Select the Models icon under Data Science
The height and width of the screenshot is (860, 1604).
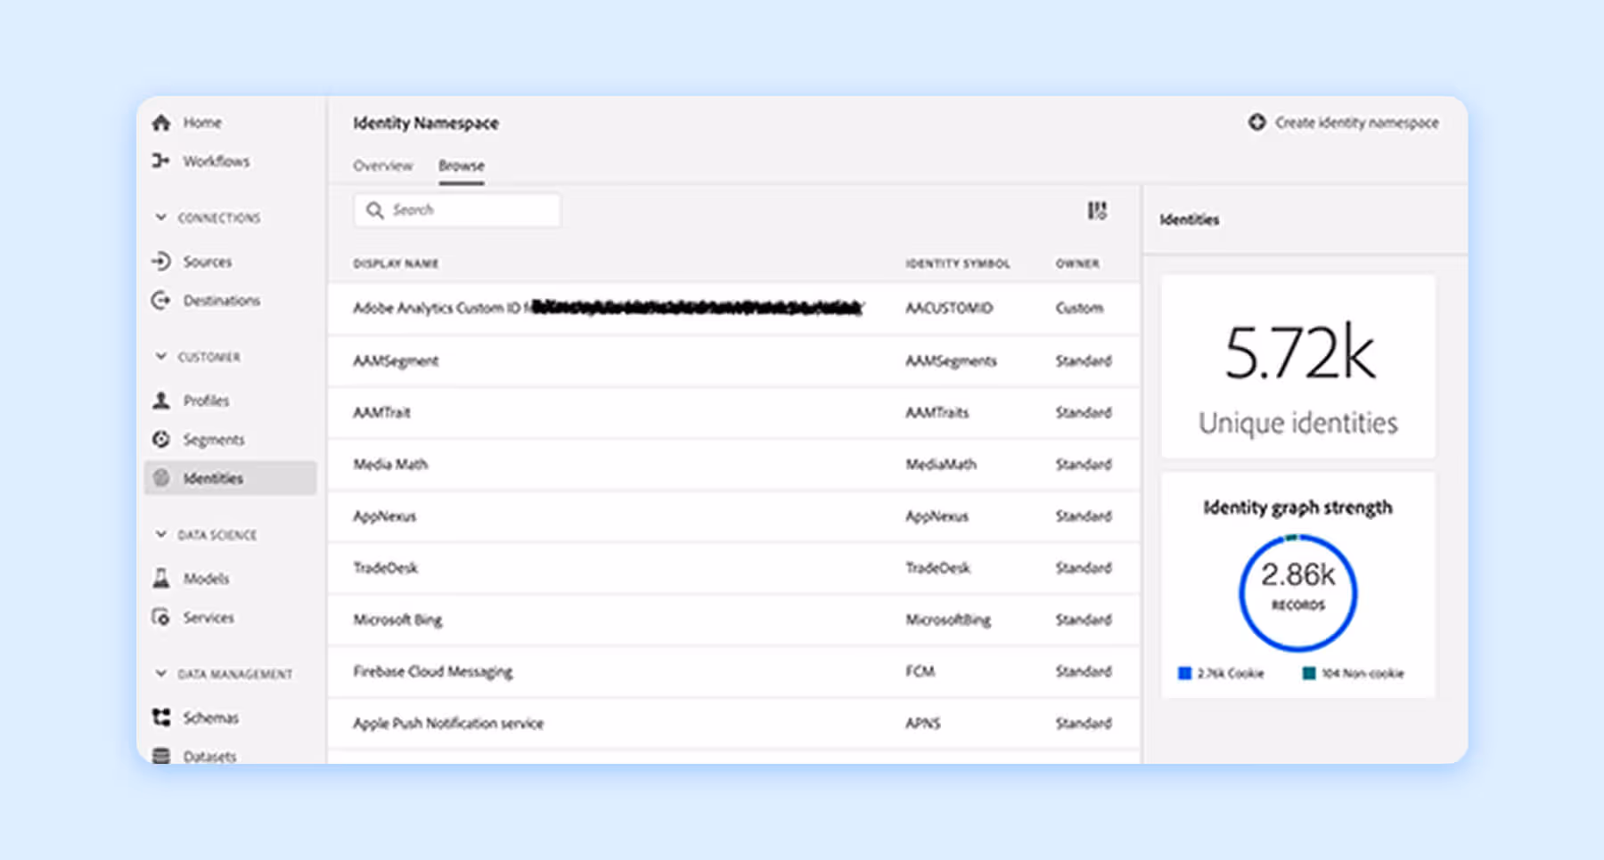click(162, 578)
